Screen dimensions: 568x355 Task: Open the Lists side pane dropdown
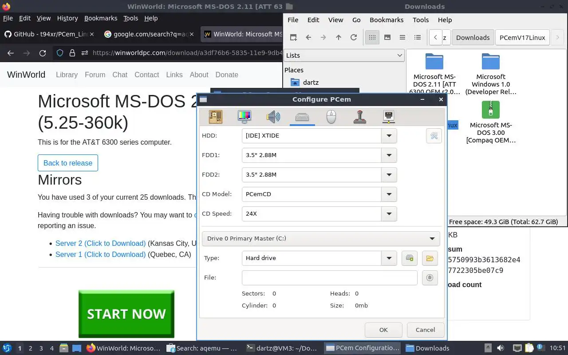tap(344, 55)
